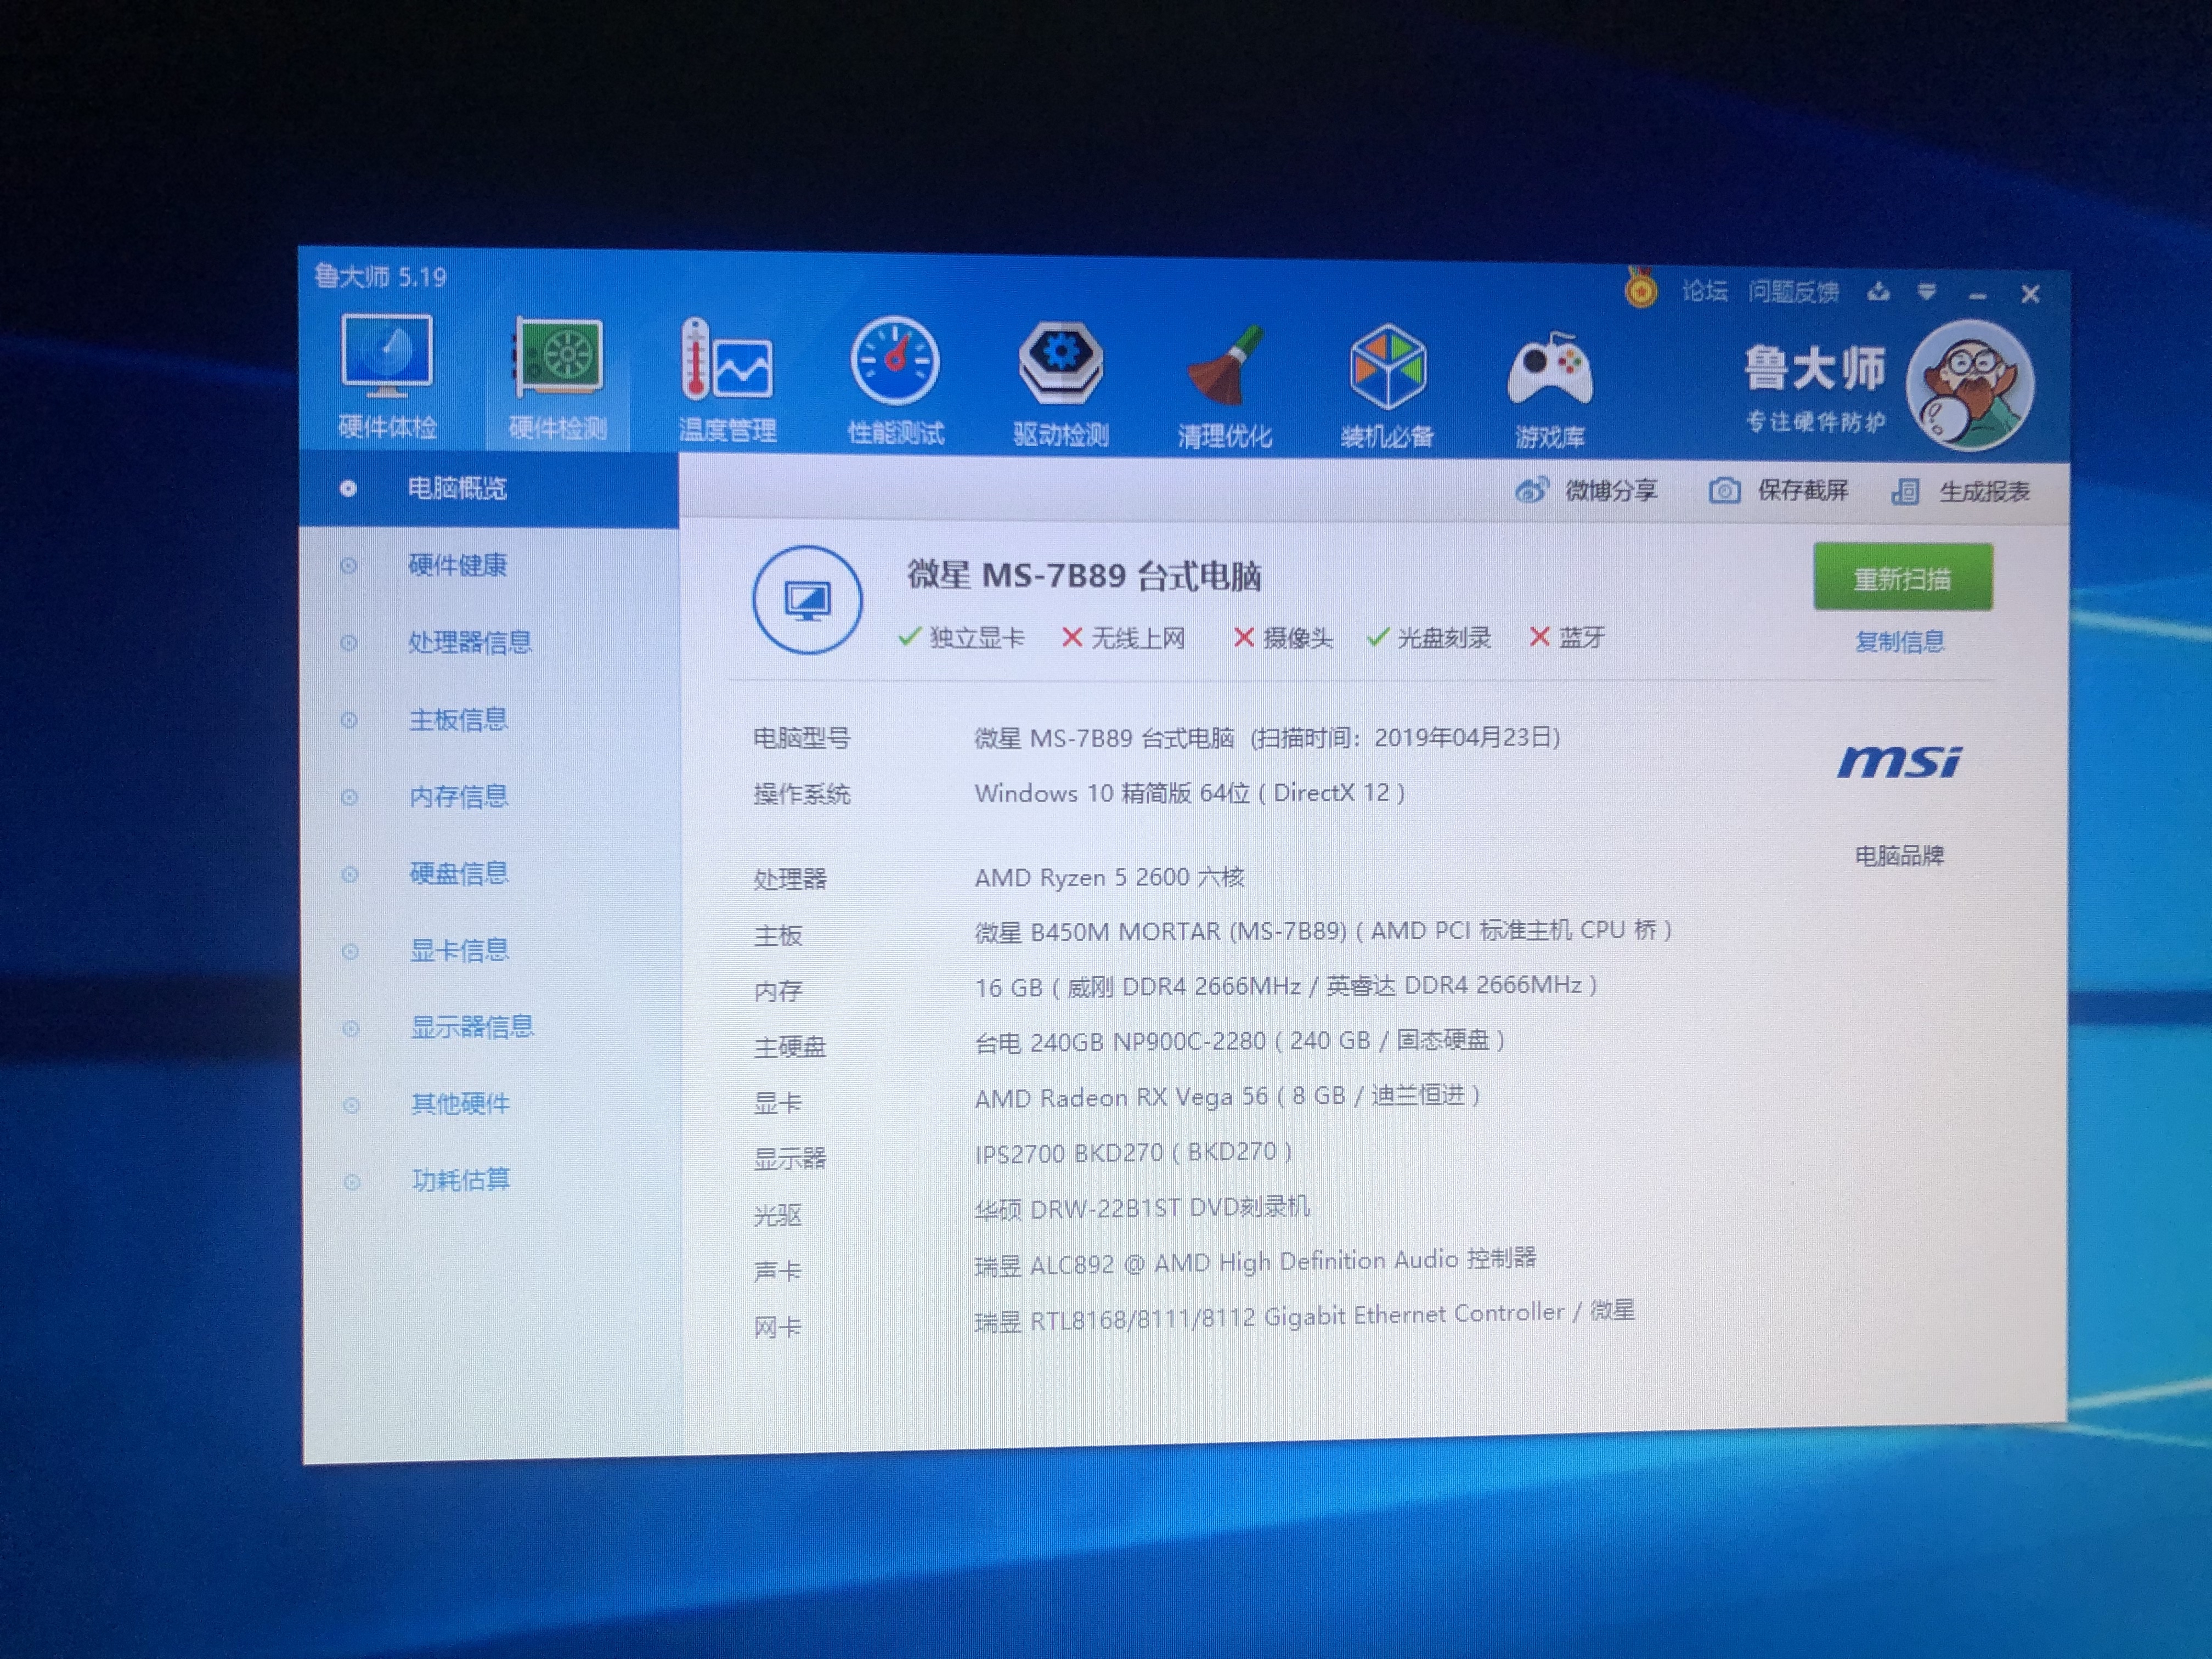Select 处理器信息 in the sidebar

point(469,642)
